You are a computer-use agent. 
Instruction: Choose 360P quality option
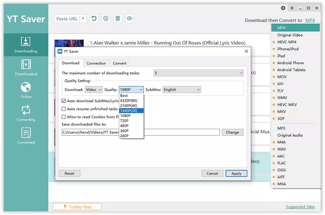tap(131, 131)
